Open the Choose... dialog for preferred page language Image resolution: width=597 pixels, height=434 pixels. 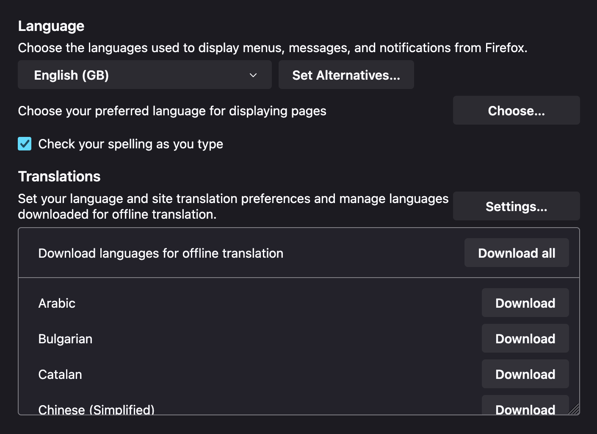(516, 110)
